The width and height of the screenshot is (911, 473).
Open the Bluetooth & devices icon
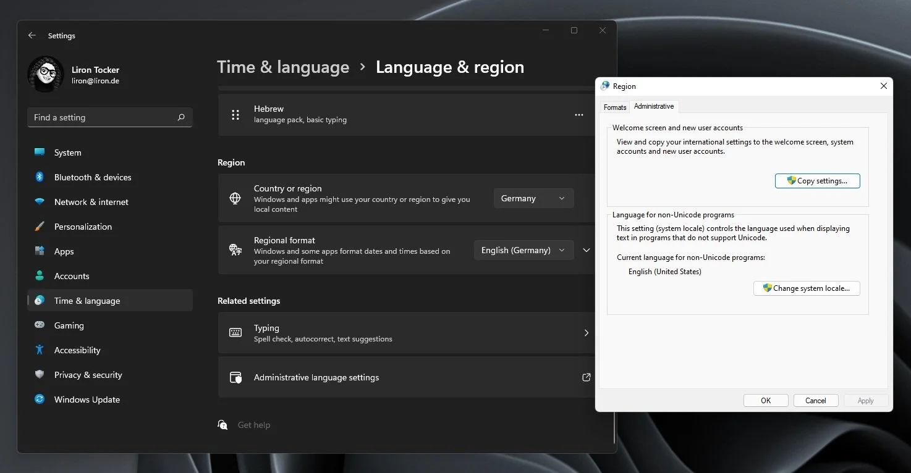pyautogui.click(x=40, y=177)
